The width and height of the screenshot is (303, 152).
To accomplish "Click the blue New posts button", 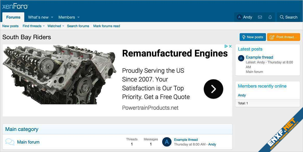I will point(253,37).
